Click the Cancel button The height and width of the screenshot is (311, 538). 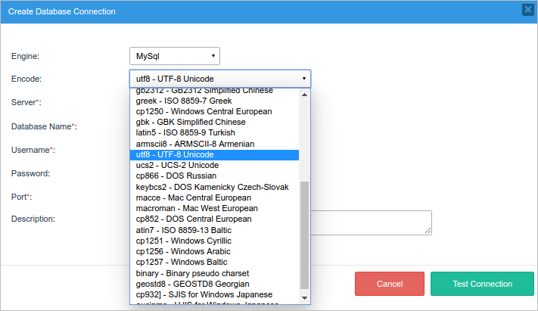point(389,284)
